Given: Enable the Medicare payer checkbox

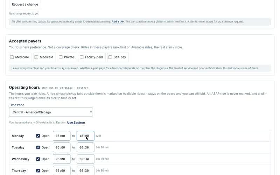Looking at the screenshot, I should coord(12,57).
